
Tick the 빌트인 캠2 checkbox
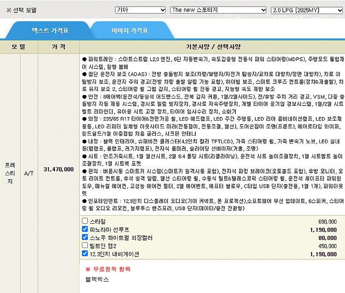[x=85, y=246]
